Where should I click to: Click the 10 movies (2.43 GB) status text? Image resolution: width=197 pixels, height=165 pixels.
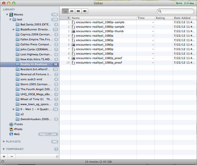pos(98,162)
